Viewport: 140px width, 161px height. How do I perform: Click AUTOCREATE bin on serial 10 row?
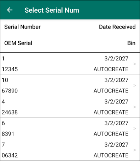pyautogui.click(x=111, y=91)
